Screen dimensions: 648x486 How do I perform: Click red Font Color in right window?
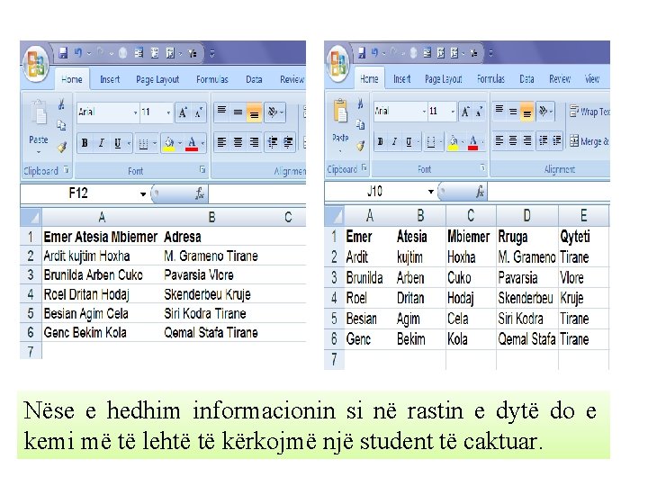pyautogui.click(x=473, y=142)
